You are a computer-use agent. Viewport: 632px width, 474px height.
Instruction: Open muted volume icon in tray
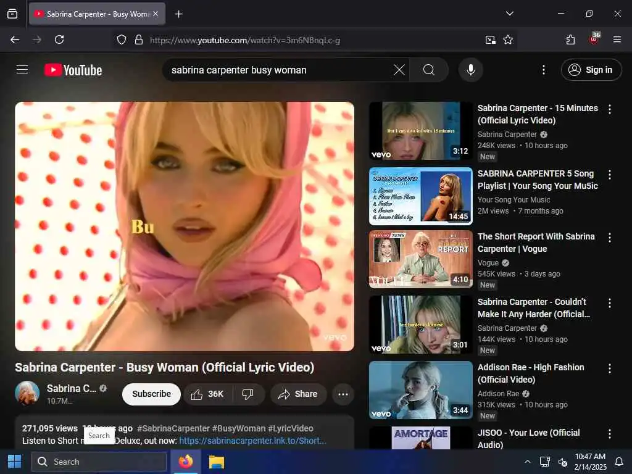pyautogui.click(x=563, y=462)
